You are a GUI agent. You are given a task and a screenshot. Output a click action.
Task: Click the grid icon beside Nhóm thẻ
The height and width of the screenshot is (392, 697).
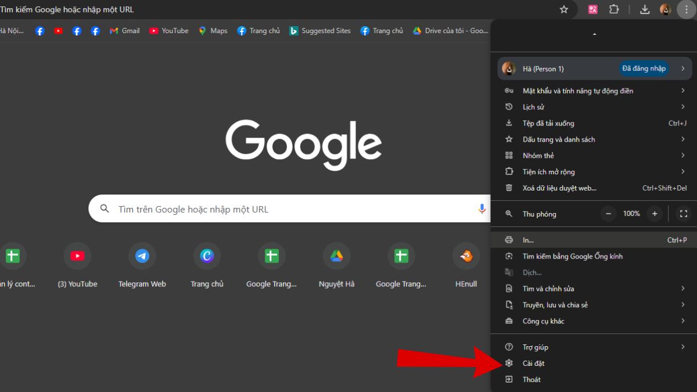pyautogui.click(x=509, y=156)
